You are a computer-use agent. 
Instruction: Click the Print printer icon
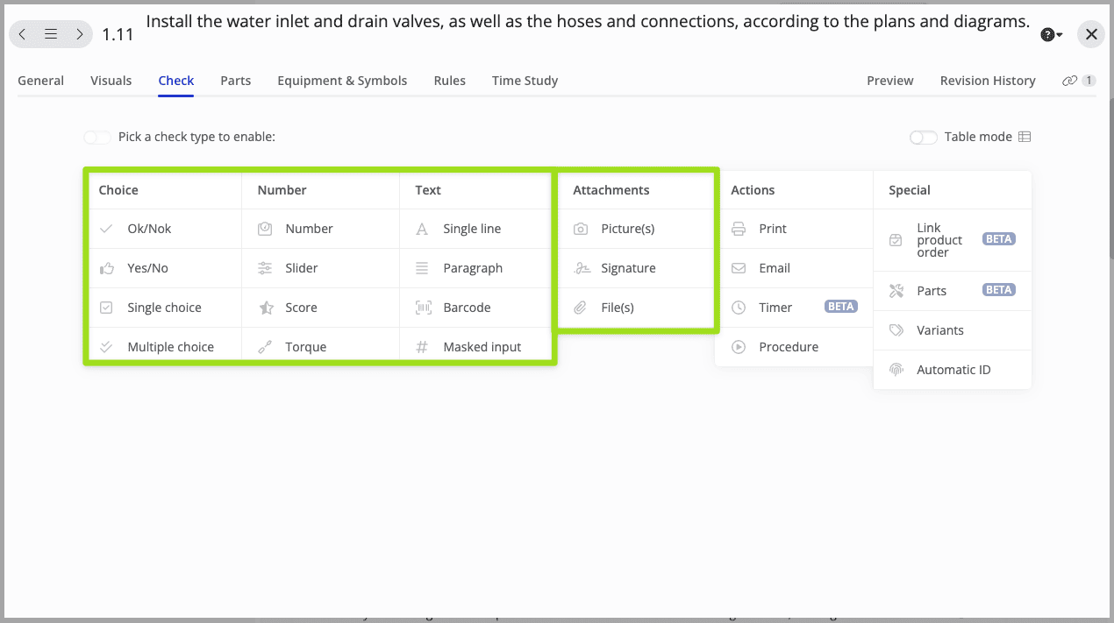click(x=739, y=229)
